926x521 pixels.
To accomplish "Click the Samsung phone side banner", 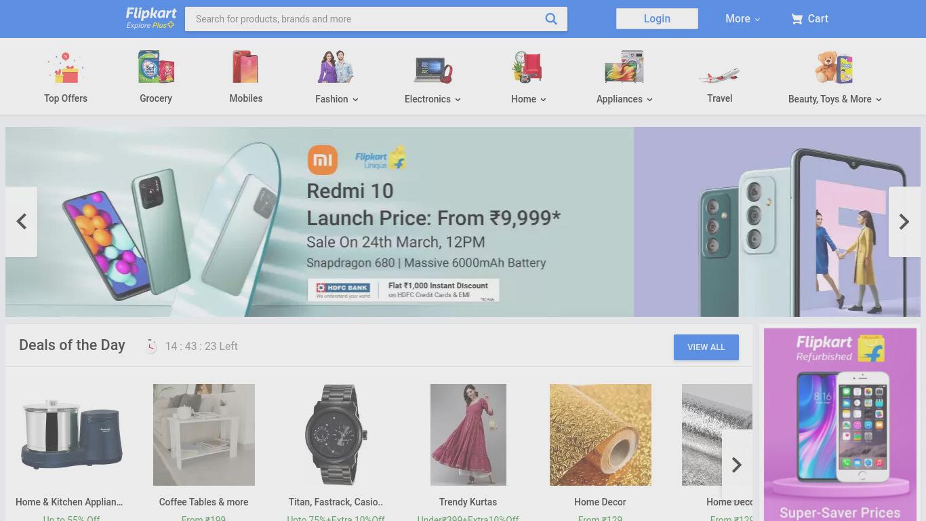I will pyautogui.click(x=777, y=222).
